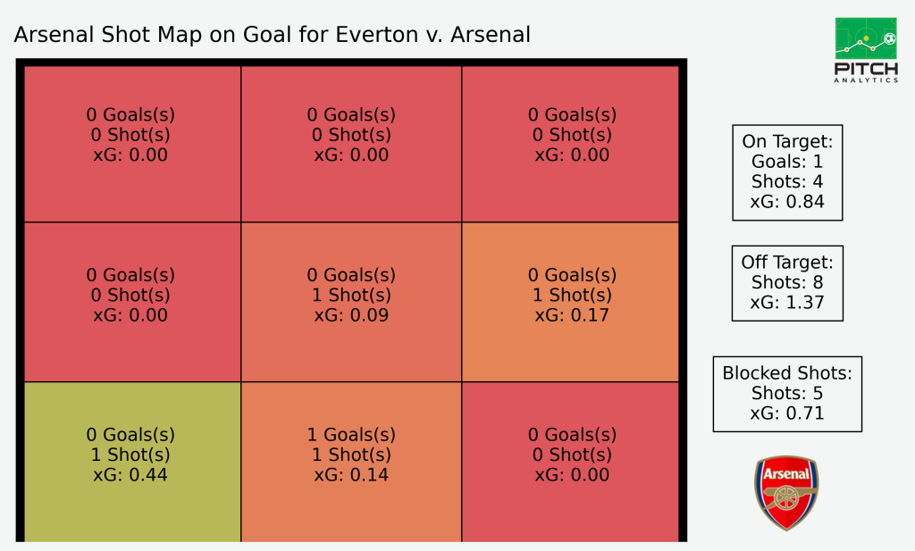Click the '1 Goals(s)' label in bottom-center zone
The width and height of the screenshot is (915, 551).
coord(351,435)
